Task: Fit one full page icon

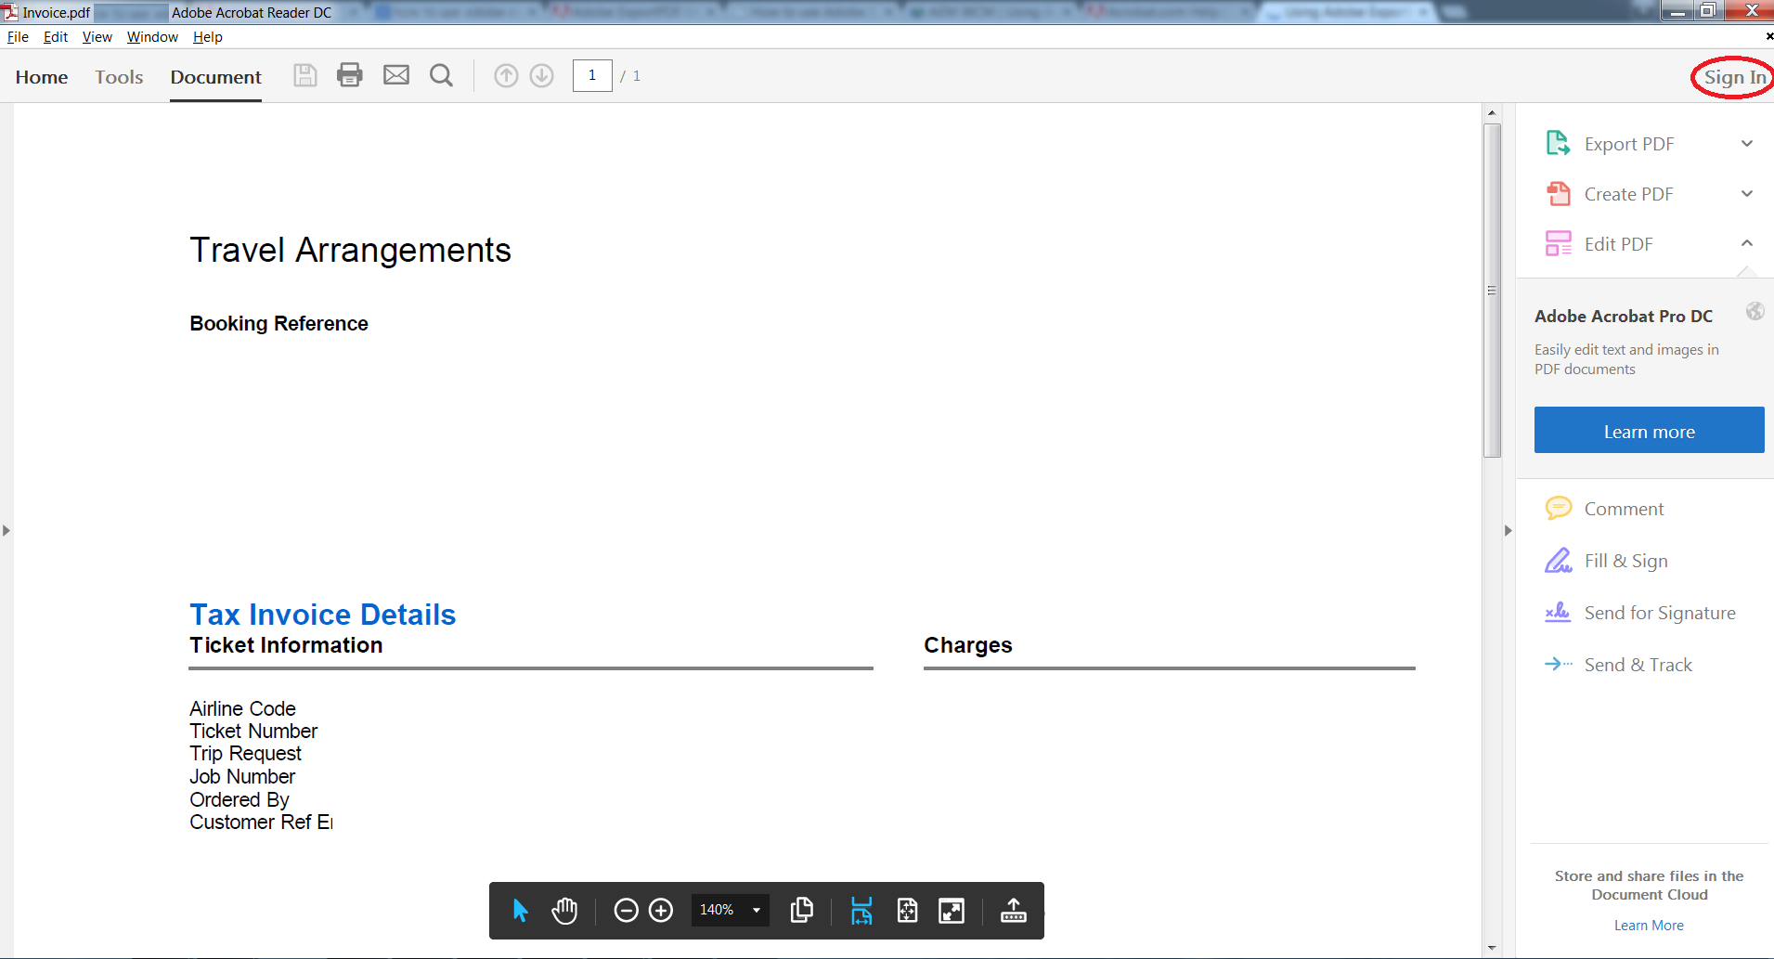Action: (x=908, y=911)
